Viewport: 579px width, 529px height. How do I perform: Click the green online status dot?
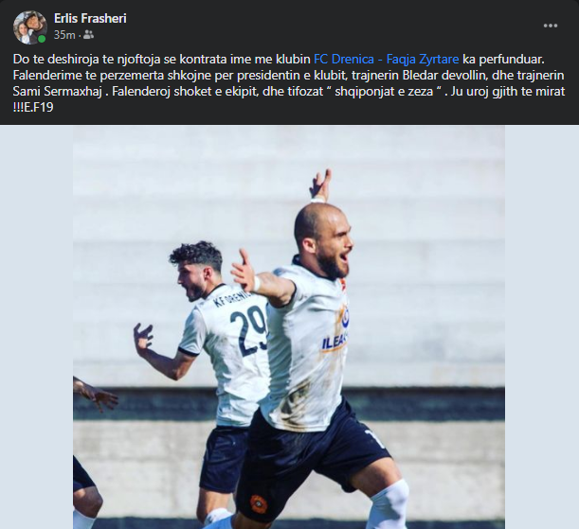[42, 39]
